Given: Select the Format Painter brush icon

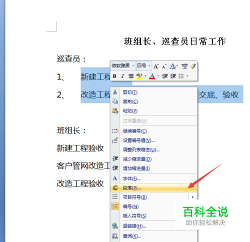Looking at the screenshot, I should point(193,66).
